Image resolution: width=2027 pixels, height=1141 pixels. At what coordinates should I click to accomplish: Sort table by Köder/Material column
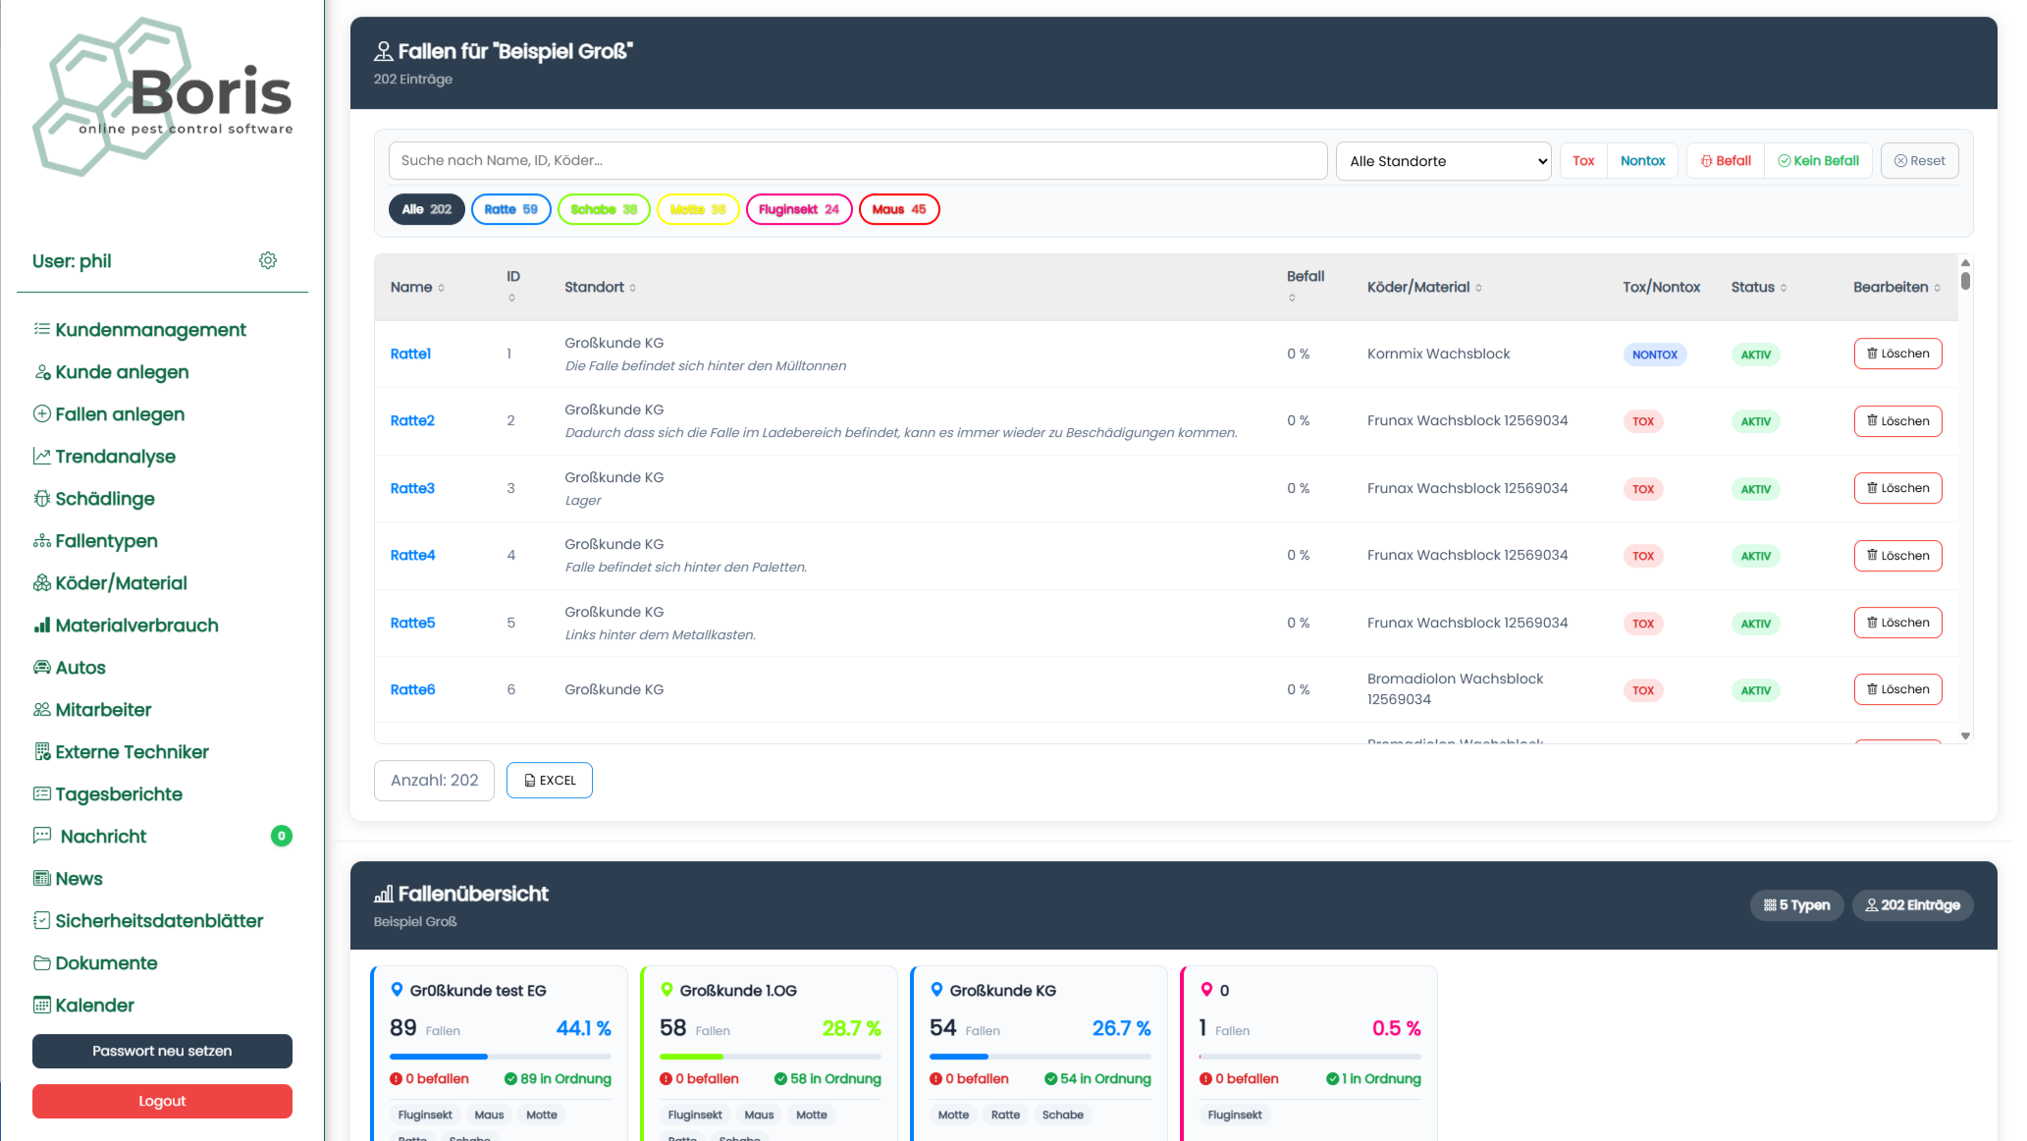tap(1424, 287)
